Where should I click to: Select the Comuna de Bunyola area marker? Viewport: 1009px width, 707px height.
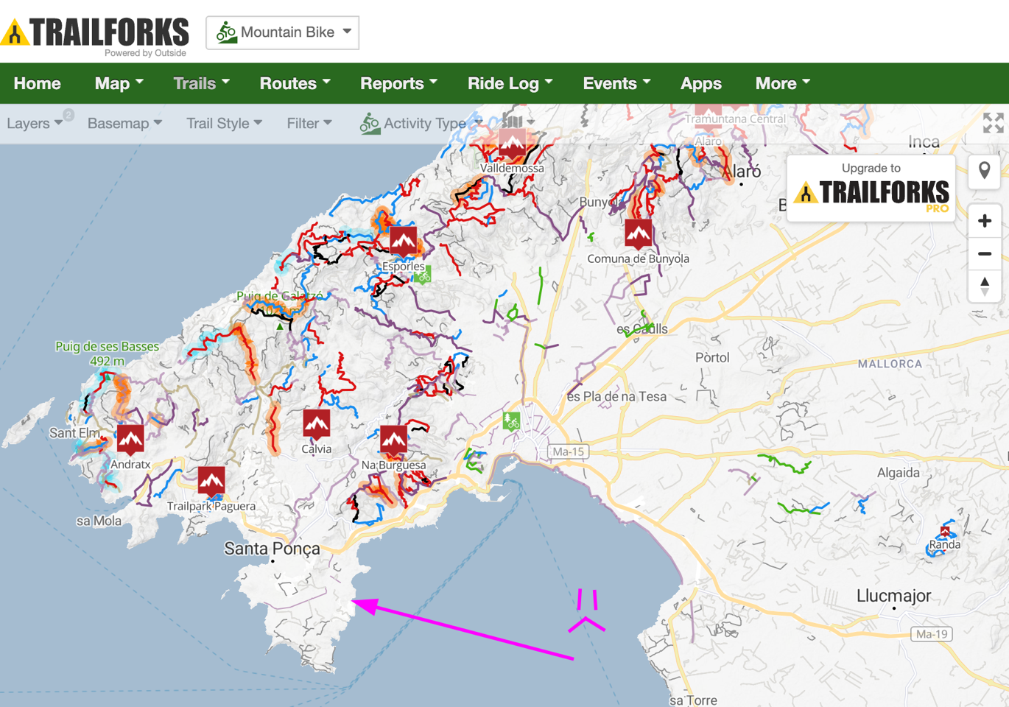(638, 234)
